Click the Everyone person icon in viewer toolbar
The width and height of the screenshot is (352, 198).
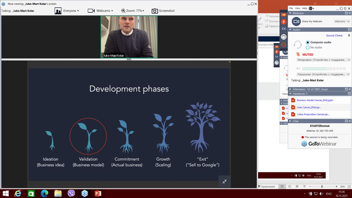58,11
